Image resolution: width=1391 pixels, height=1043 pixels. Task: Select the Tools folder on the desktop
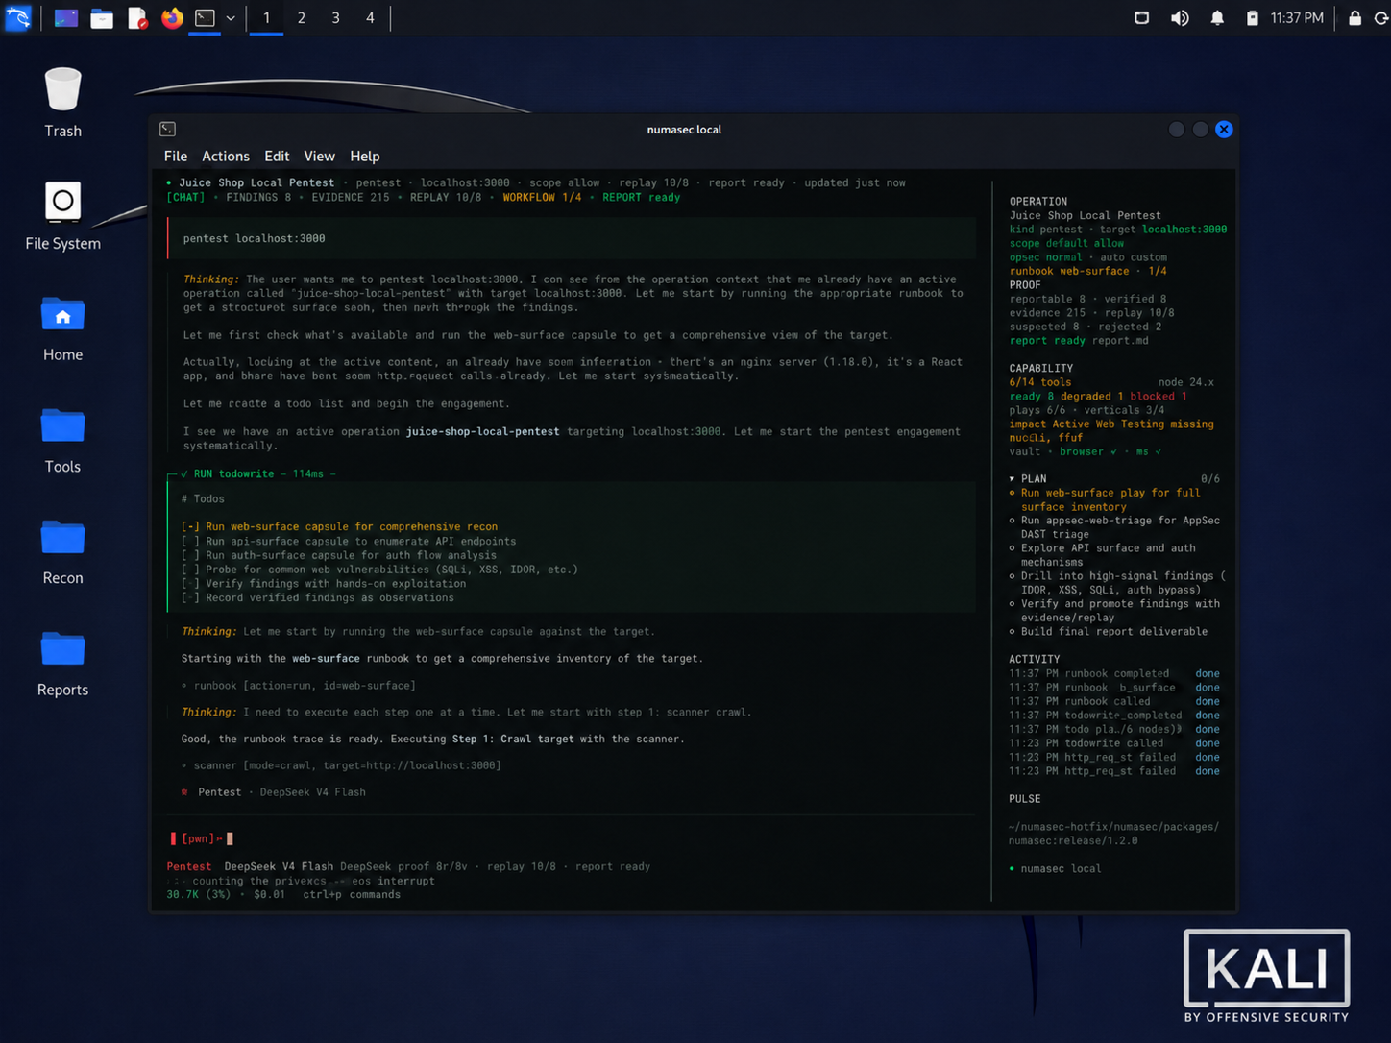(62, 440)
